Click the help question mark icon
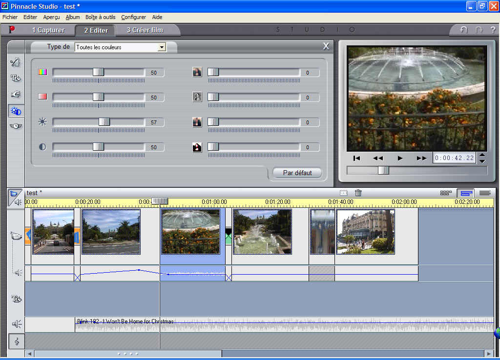The image size is (500, 360). click(493, 30)
